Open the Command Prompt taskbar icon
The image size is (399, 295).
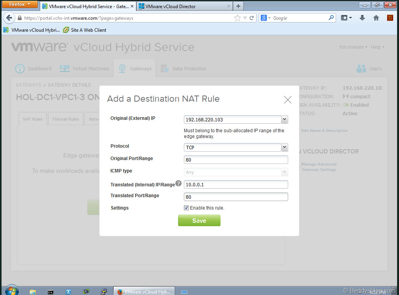click(x=50, y=292)
